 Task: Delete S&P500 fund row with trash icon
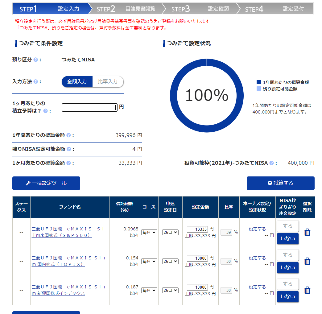pos(307,232)
